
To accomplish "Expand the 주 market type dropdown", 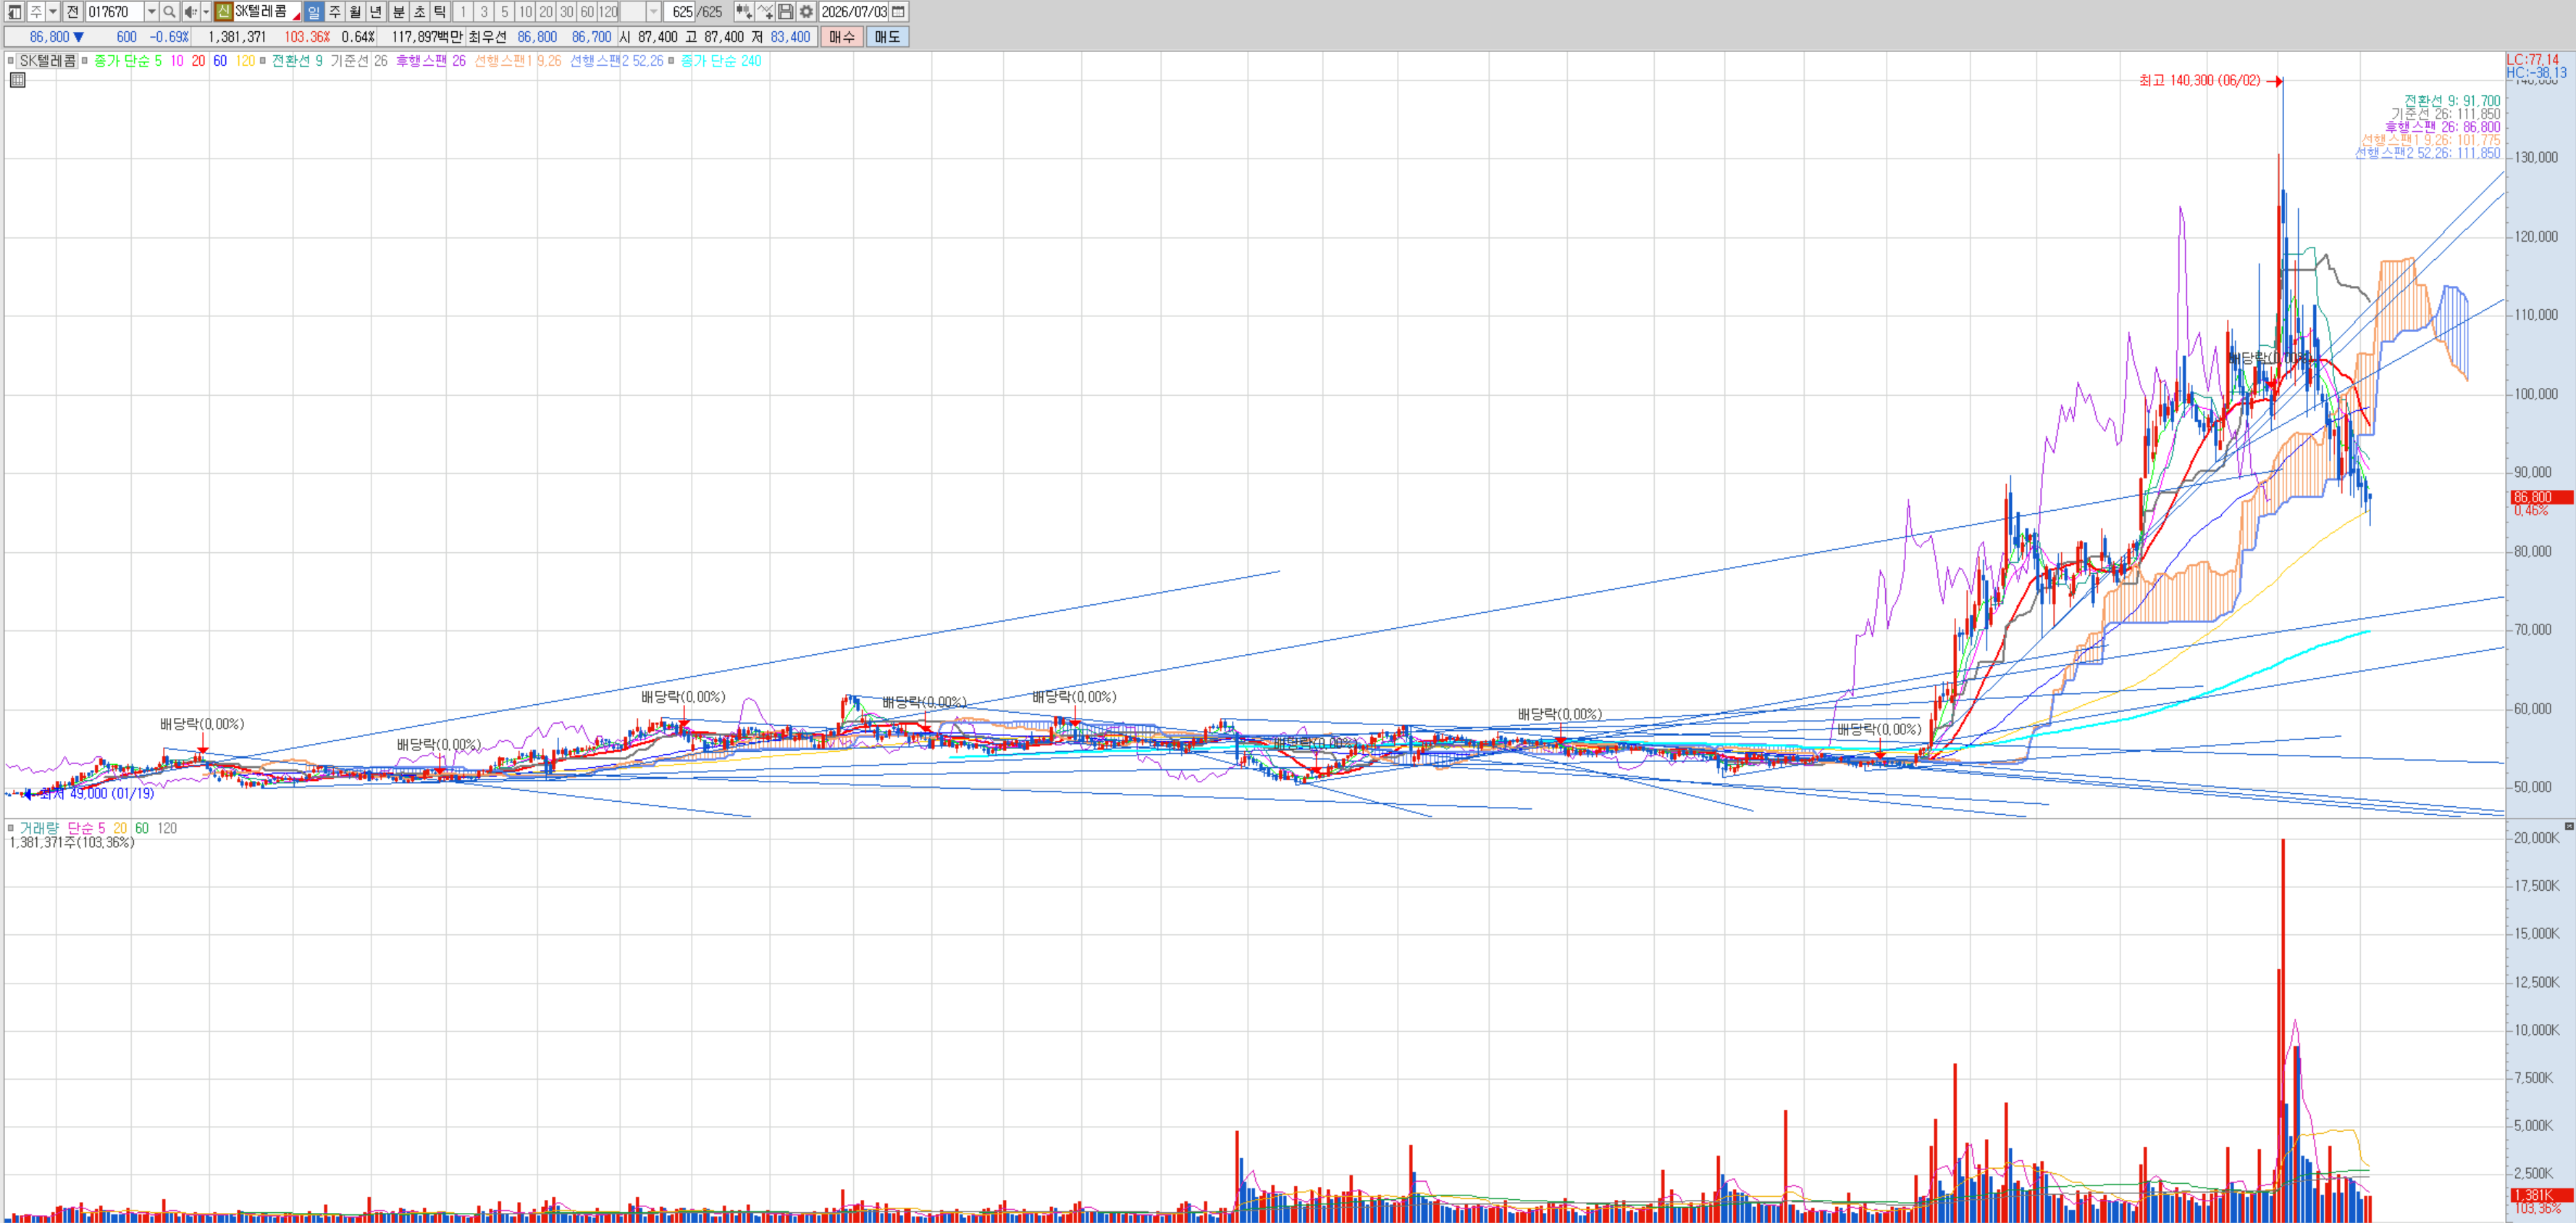I will pyautogui.click(x=53, y=12).
